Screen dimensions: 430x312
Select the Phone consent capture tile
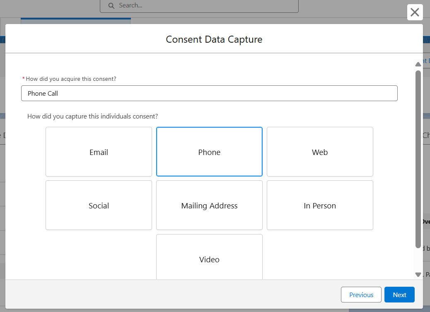click(209, 152)
